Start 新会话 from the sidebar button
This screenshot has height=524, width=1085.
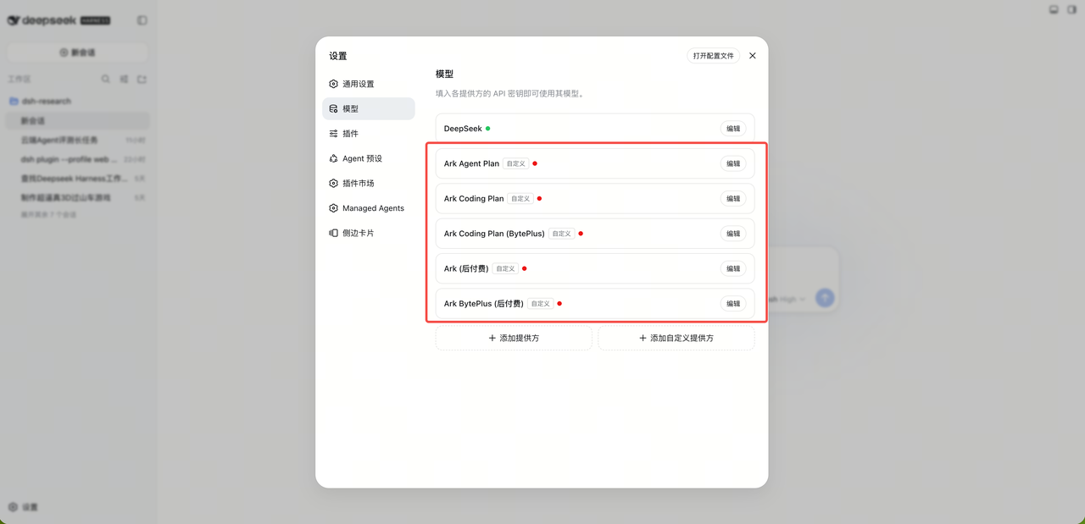pyautogui.click(x=77, y=52)
